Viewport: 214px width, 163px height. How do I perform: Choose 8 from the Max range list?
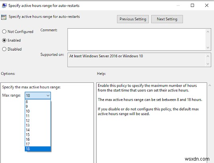pyautogui.click(x=38, y=102)
